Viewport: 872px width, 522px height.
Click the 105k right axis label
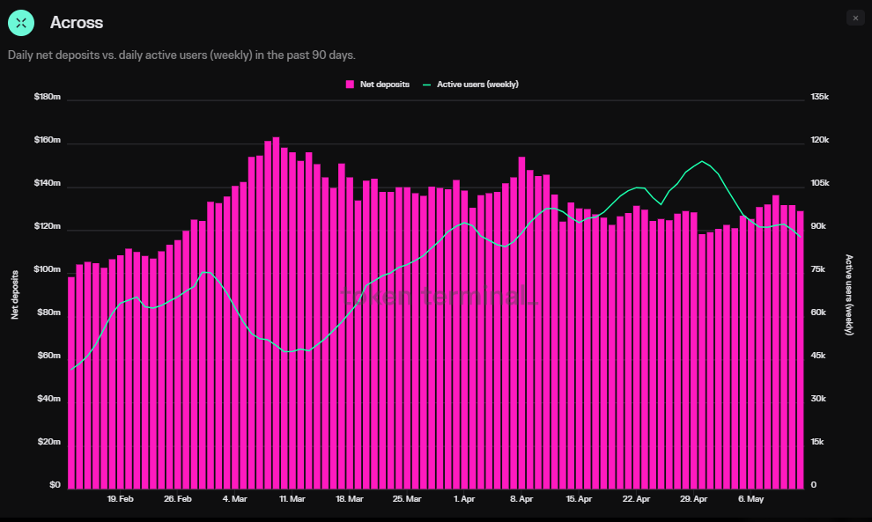820,183
